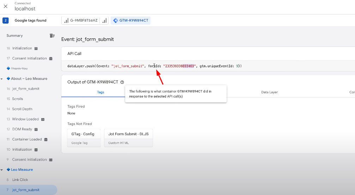The height and width of the screenshot is (195, 355).
Task: Open the Summary view
Action: (14, 36)
